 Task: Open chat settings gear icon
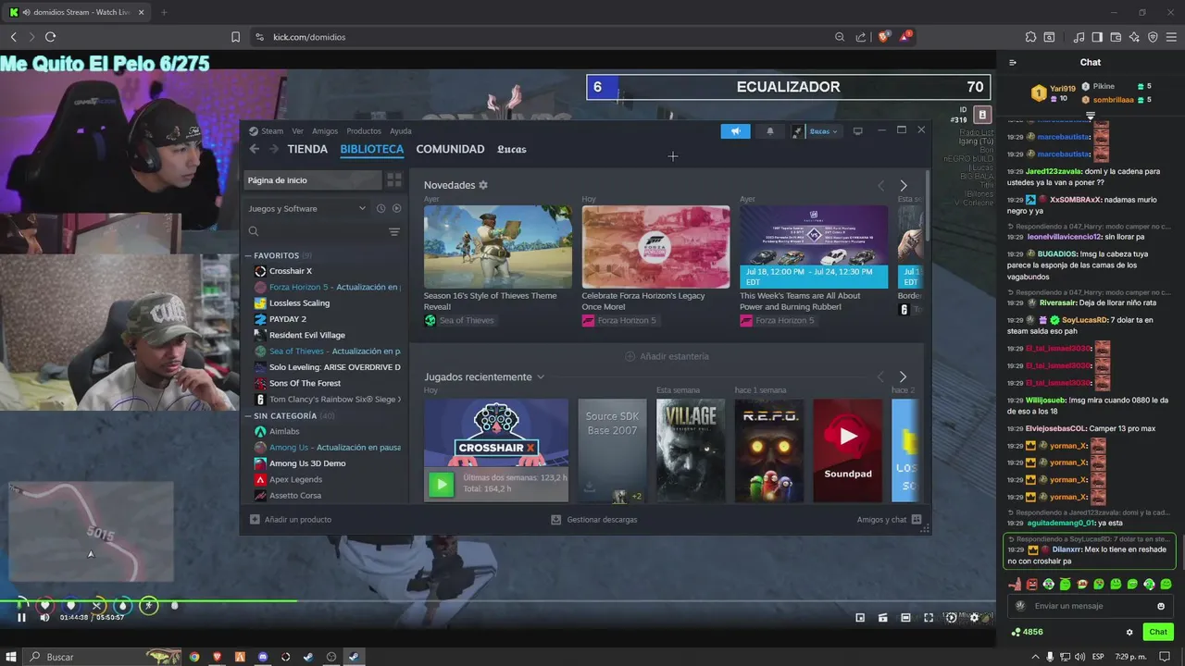click(x=1129, y=632)
